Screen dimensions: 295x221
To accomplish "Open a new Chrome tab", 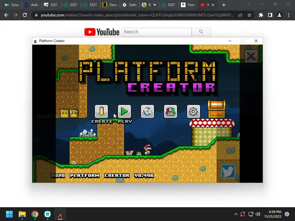I will (x=224, y=5).
